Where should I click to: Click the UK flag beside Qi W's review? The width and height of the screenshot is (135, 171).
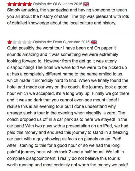point(86,4)
